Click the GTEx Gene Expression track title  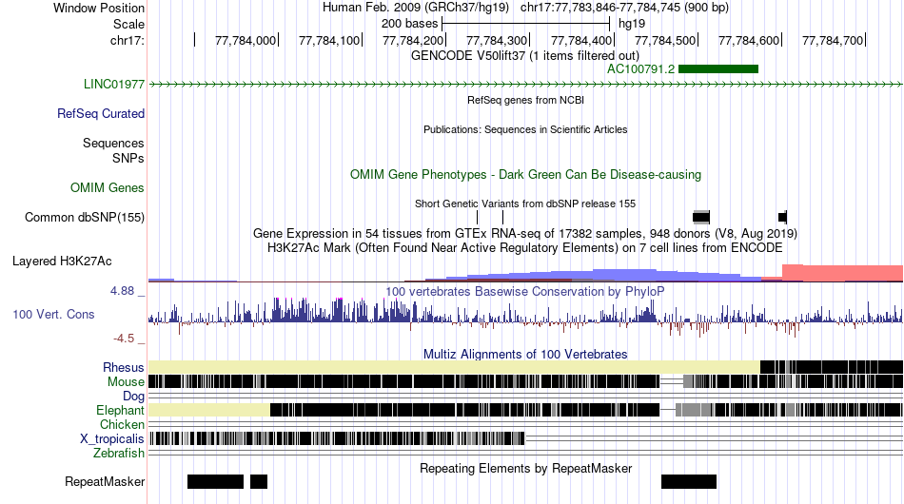tap(525, 233)
